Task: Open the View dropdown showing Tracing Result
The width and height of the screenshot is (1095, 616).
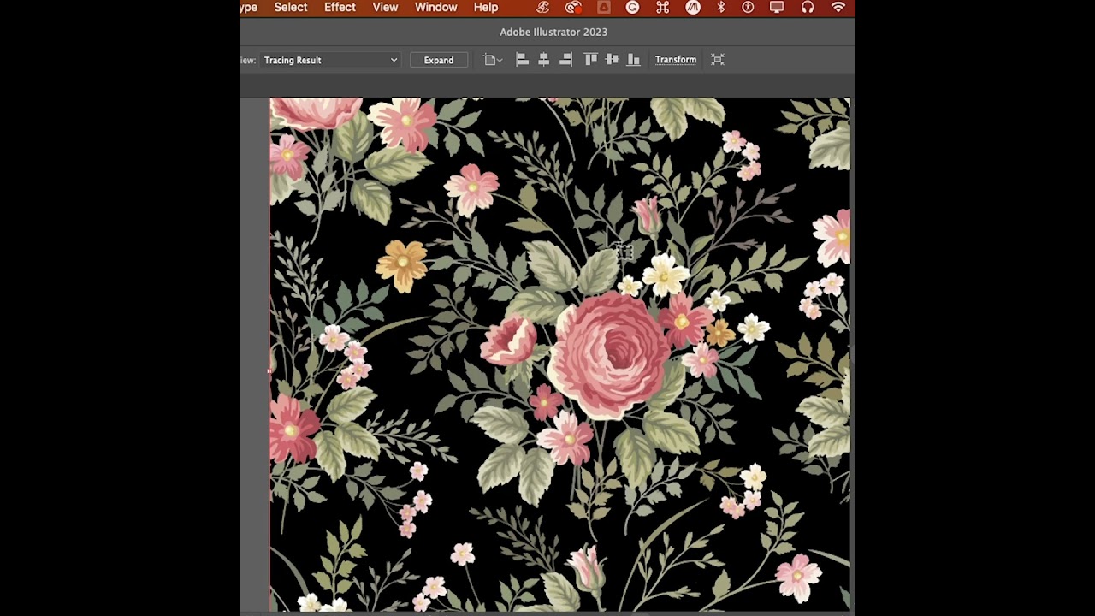Action: coord(330,60)
